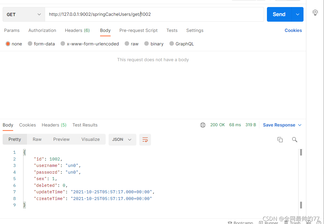Open the lightbulb tips panel
This screenshot has width=324, height=224.
click(x=315, y=13)
